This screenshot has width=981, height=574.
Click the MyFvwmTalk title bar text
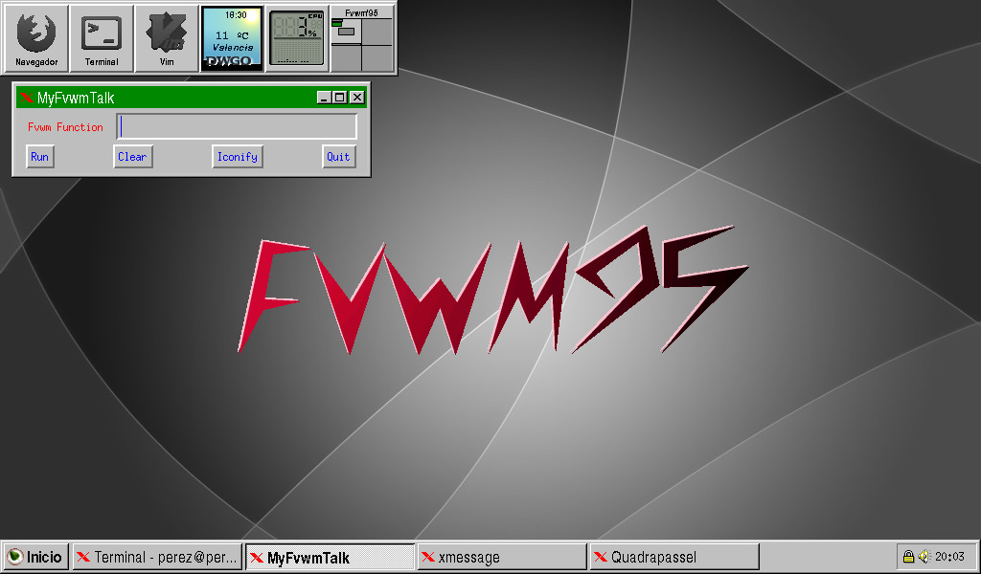[76, 98]
